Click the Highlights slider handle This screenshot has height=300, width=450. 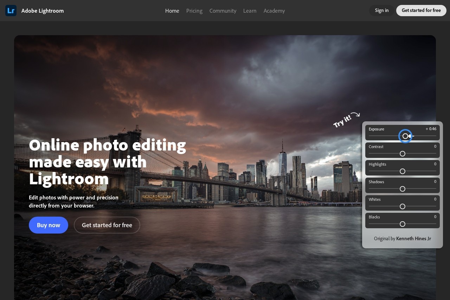403,171
